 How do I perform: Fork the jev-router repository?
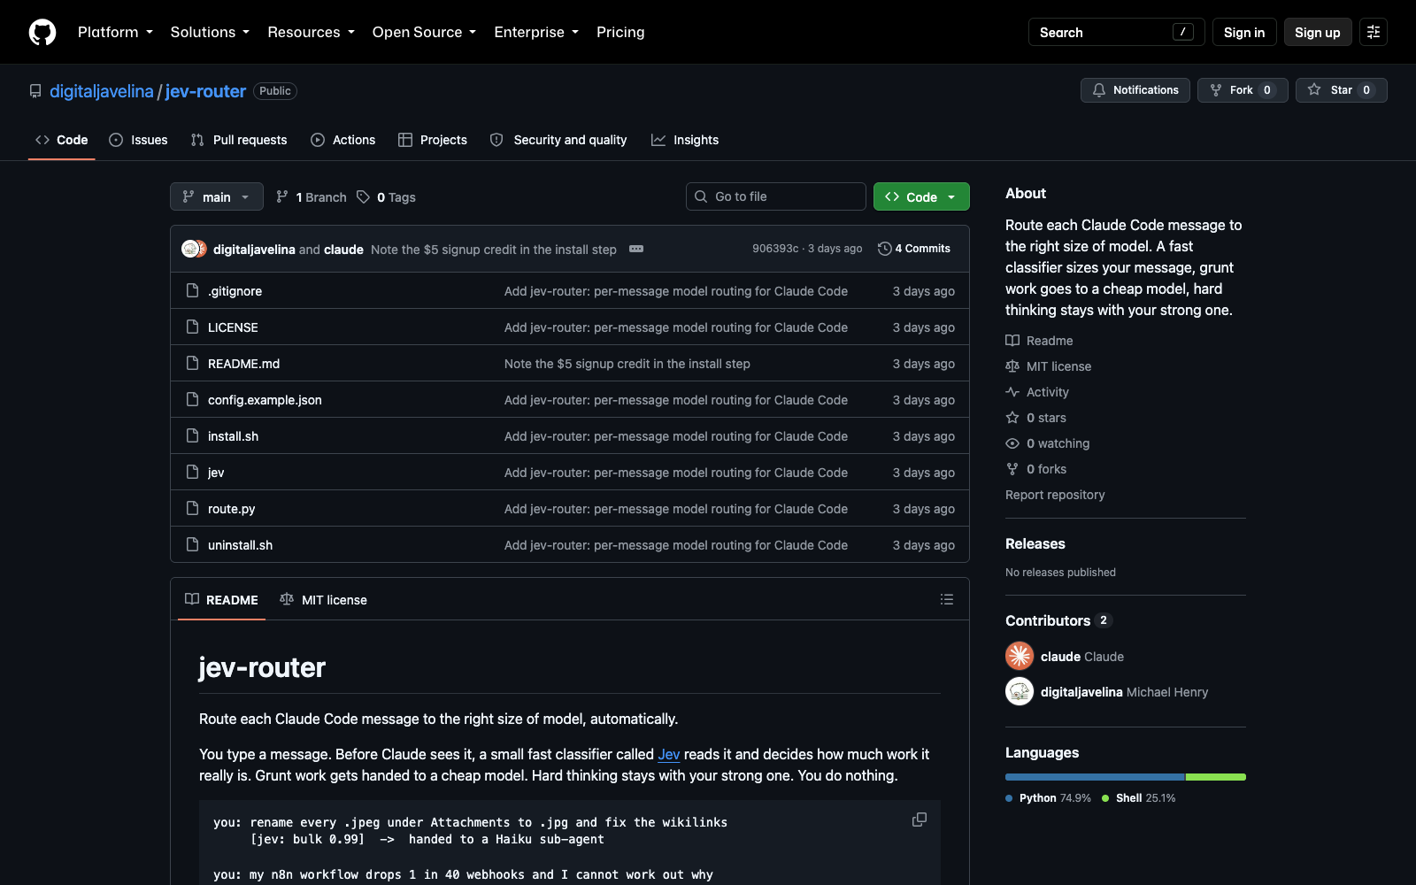(1243, 90)
